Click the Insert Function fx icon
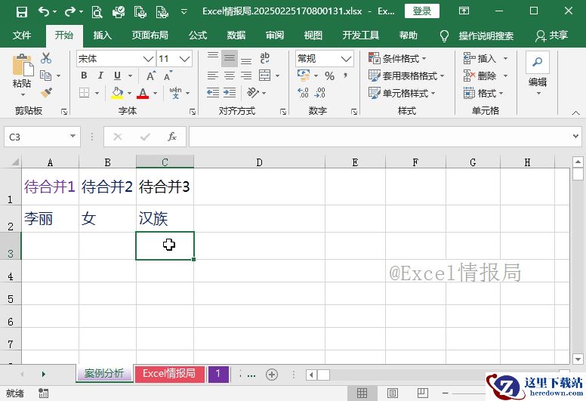 pyautogui.click(x=172, y=137)
